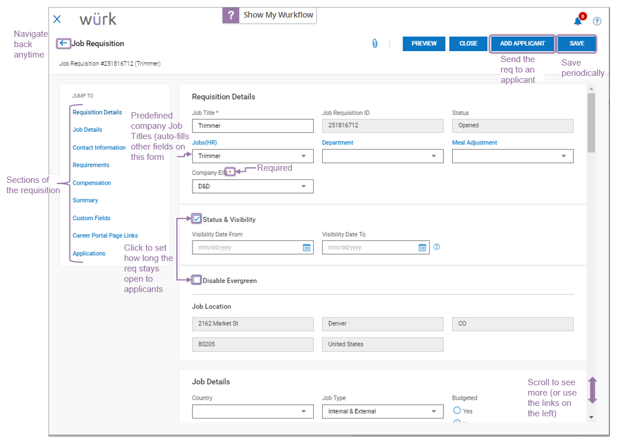Click the help icon next to Visibility Date To
This screenshot has width=621, height=441.
click(x=437, y=247)
